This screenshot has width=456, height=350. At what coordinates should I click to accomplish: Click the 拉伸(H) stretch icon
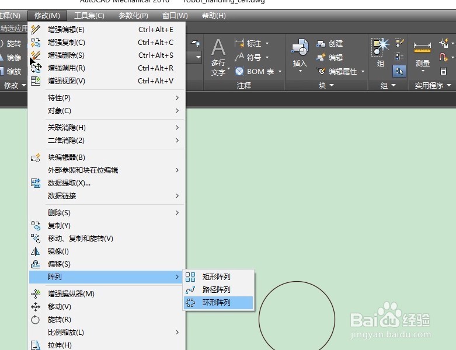coord(36,345)
